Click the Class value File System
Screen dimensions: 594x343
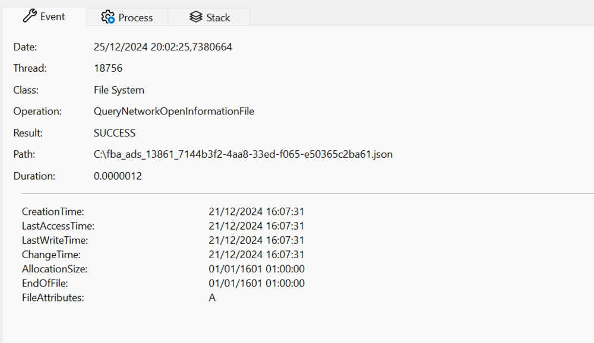[119, 90]
